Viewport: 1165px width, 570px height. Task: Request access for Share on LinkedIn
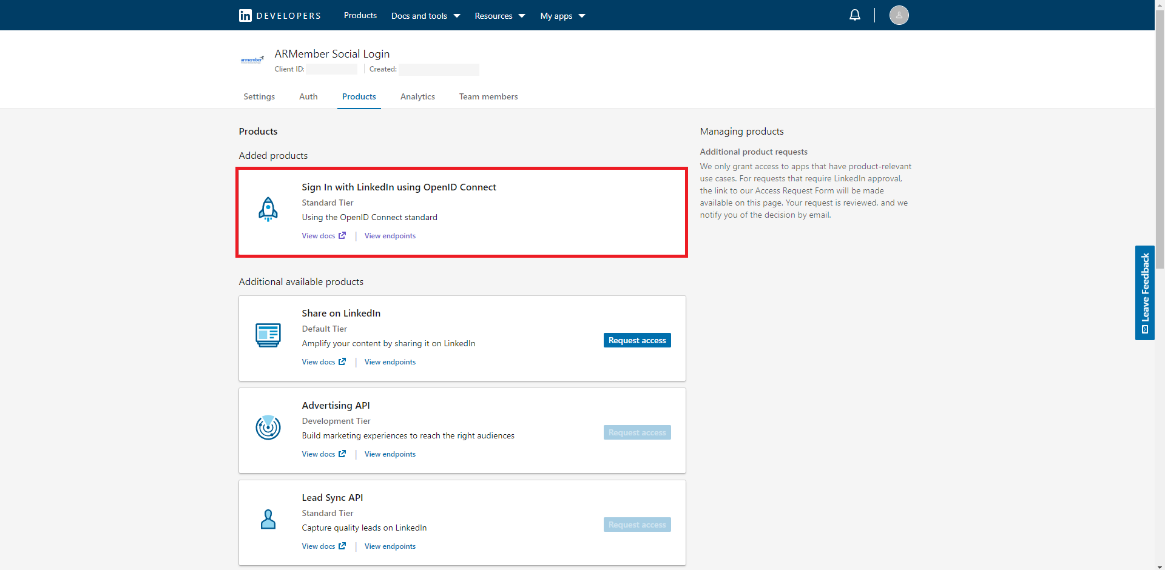coord(637,340)
